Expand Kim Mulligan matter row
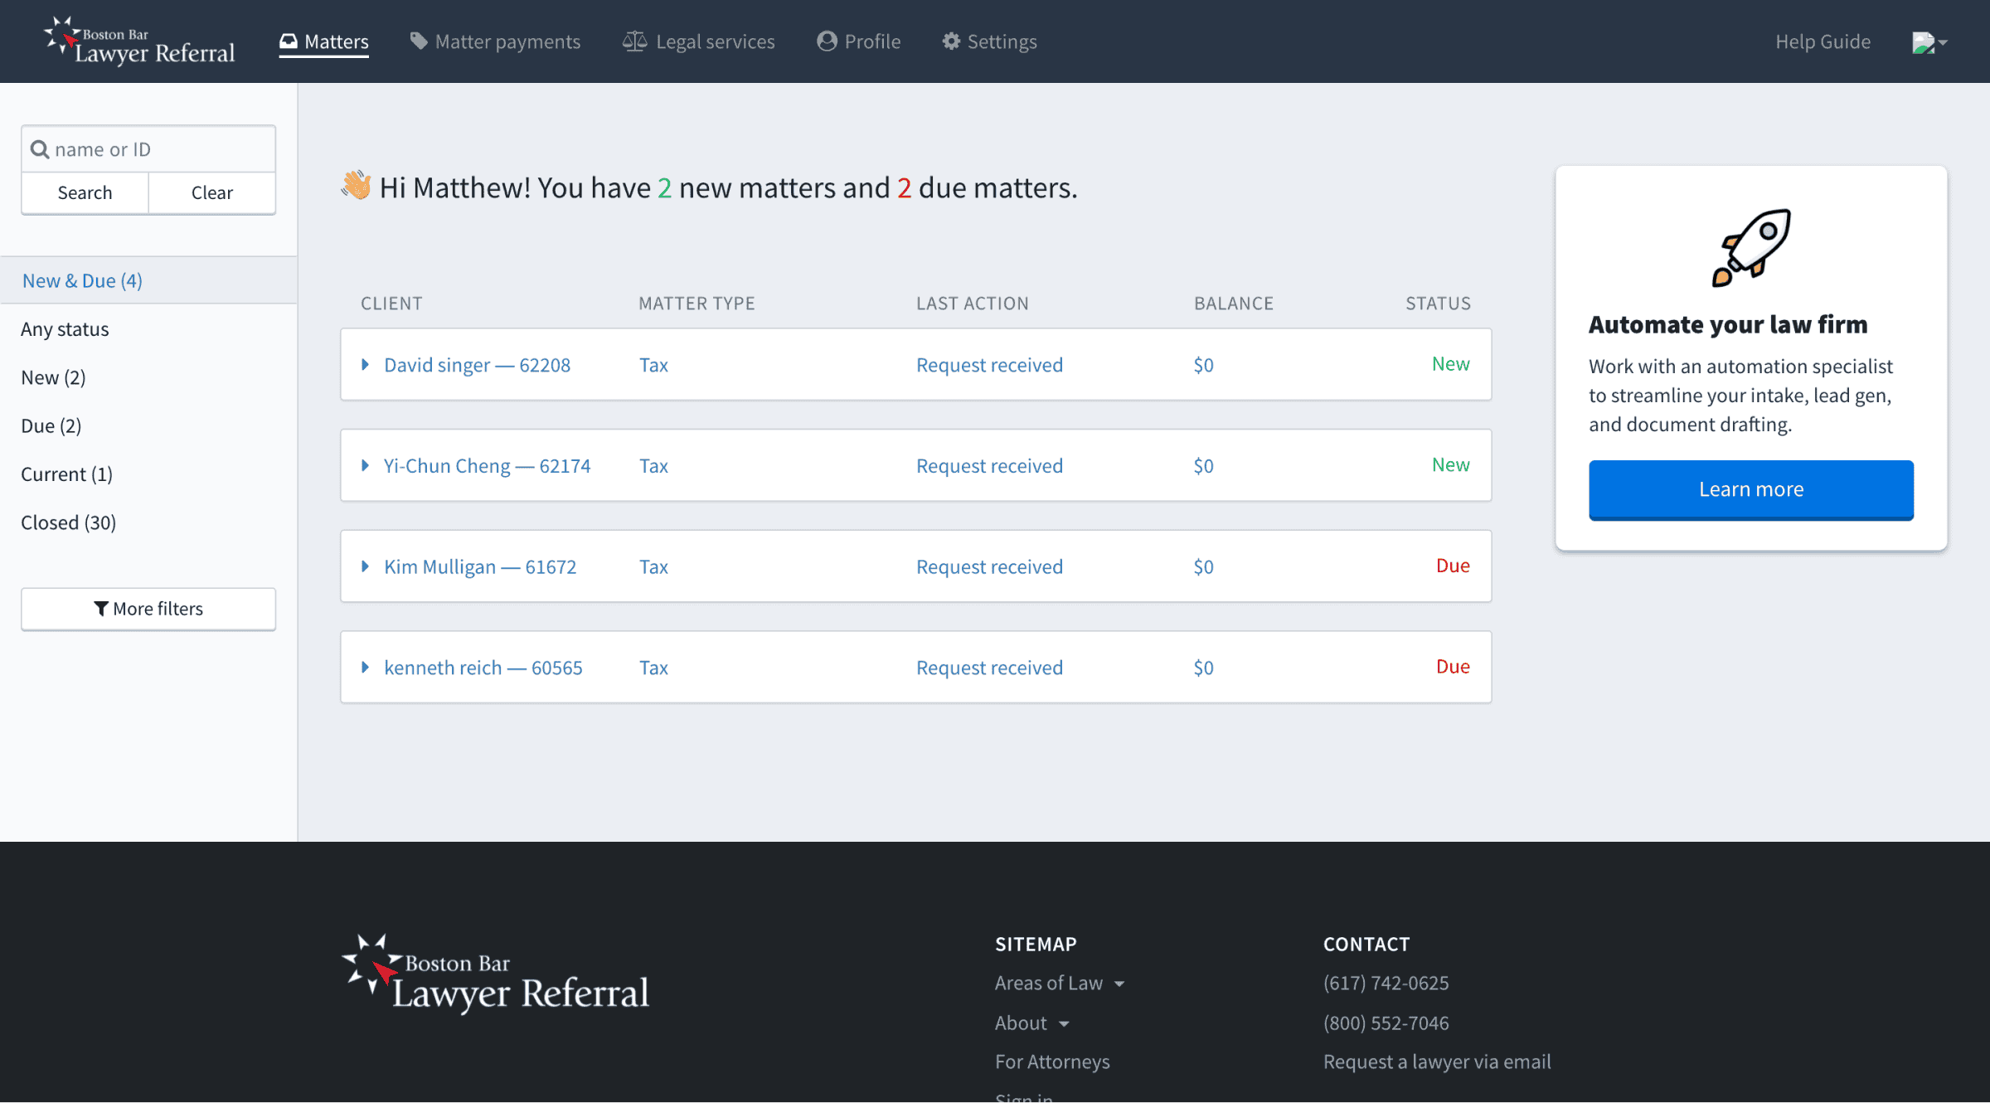The width and height of the screenshot is (1990, 1103). (x=365, y=566)
